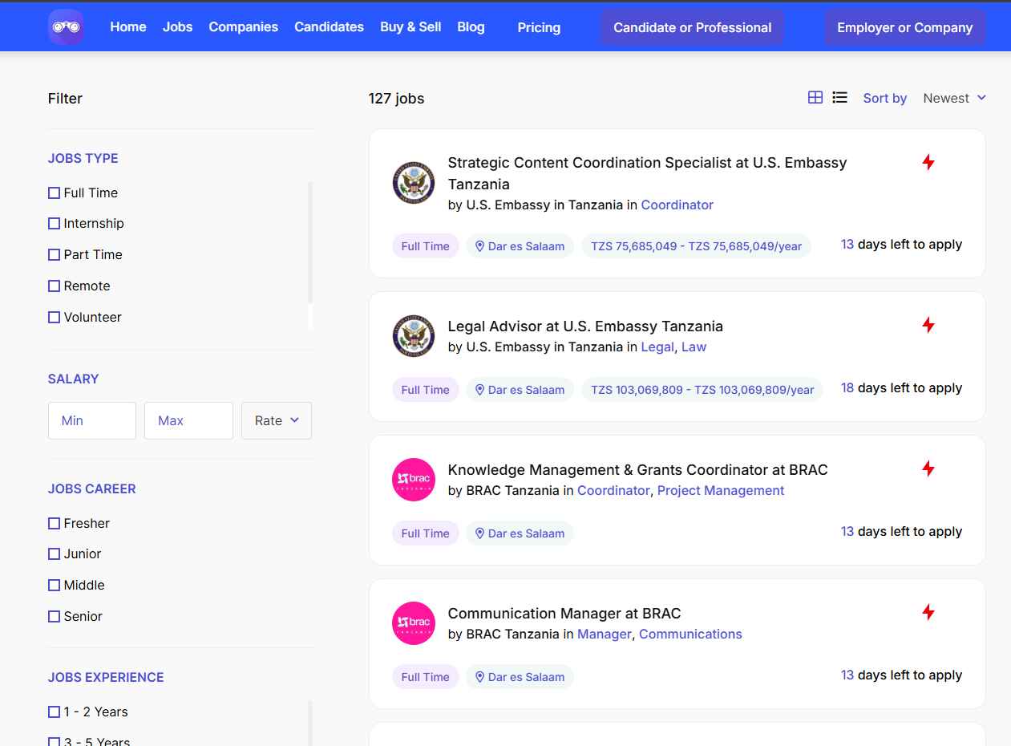Open the salary Rate dropdown
The image size is (1011, 746).
[x=277, y=420]
